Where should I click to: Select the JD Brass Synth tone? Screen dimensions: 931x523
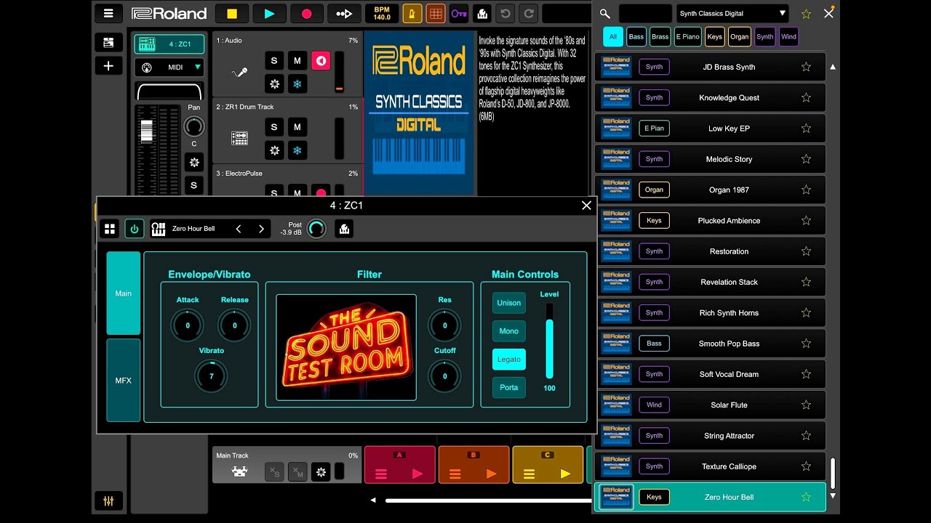(x=710, y=67)
